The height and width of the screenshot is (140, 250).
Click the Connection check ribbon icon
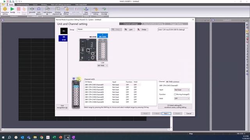pos(104,11)
